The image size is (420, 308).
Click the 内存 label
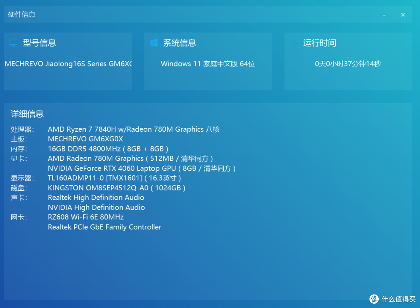(19, 149)
